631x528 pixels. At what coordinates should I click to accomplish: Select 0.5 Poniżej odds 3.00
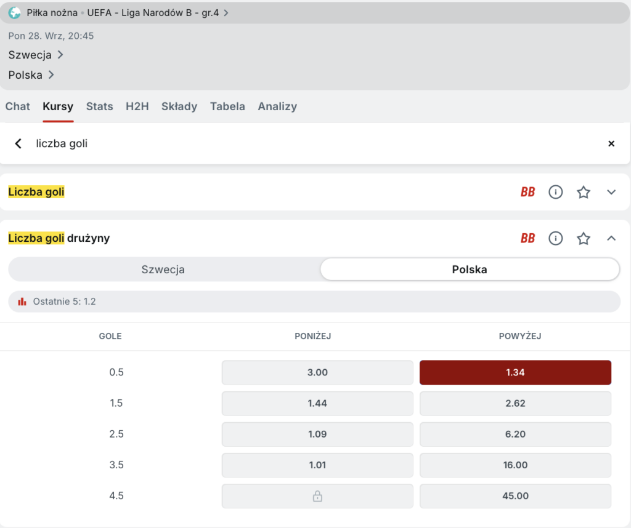coord(317,372)
